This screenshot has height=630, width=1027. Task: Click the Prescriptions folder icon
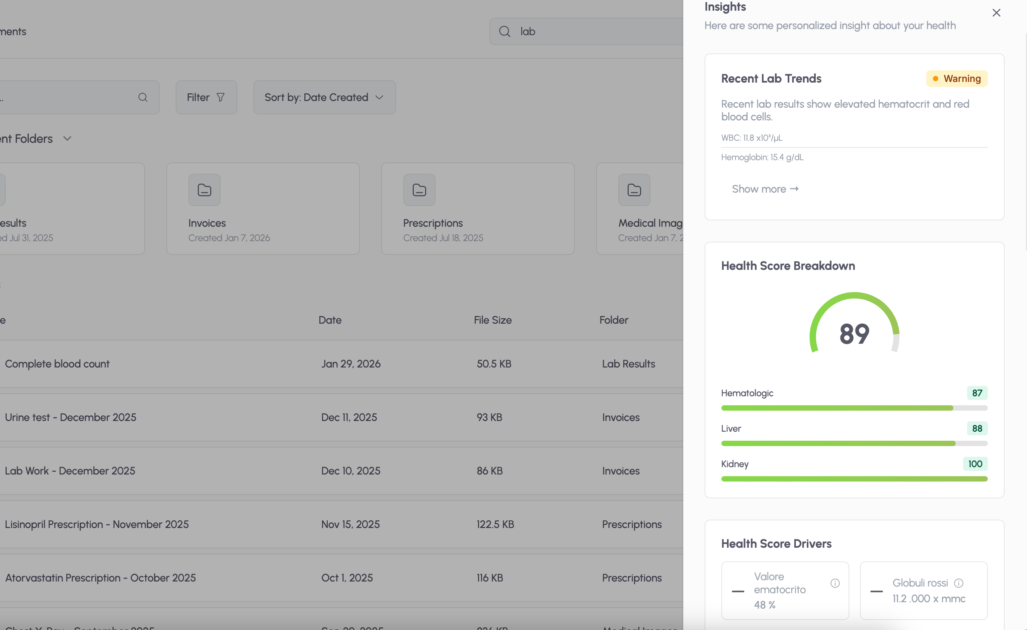point(419,190)
